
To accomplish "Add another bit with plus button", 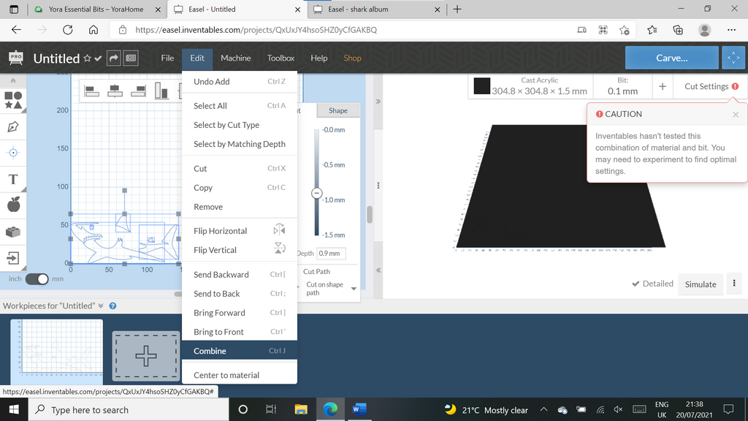I will click(x=662, y=86).
